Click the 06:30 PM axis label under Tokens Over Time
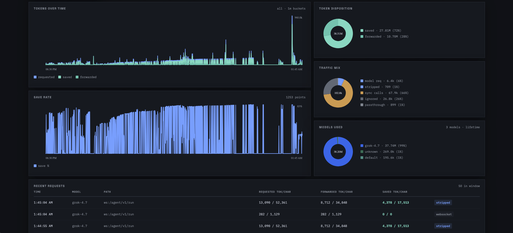 (x=51, y=69)
